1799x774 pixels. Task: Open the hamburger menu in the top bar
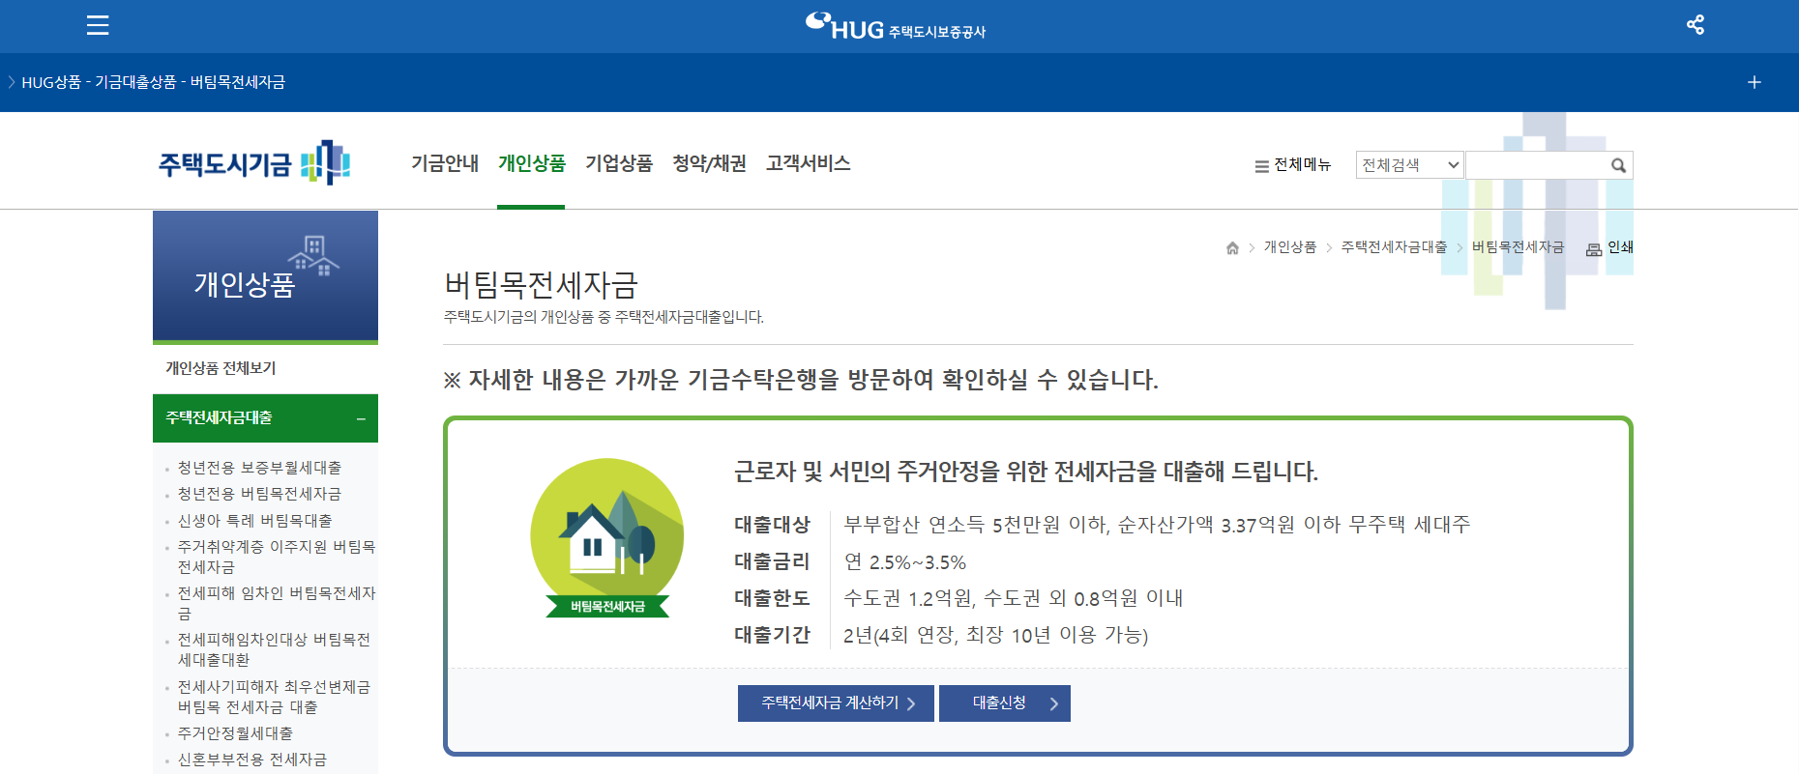[x=98, y=25]
